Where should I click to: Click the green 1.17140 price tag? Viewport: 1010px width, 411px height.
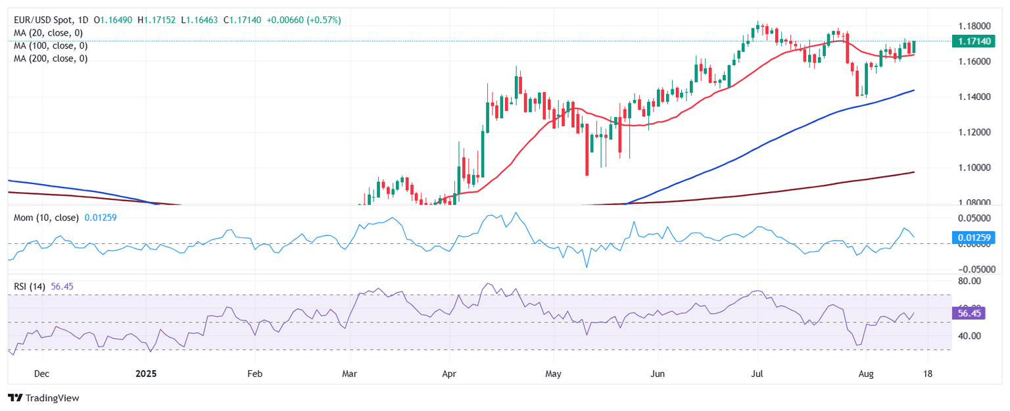[x=975, y=41]
